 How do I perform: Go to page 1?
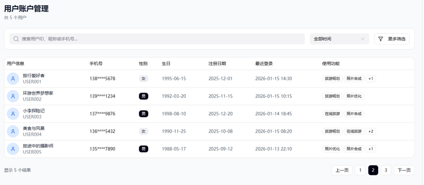coord(360,170)
